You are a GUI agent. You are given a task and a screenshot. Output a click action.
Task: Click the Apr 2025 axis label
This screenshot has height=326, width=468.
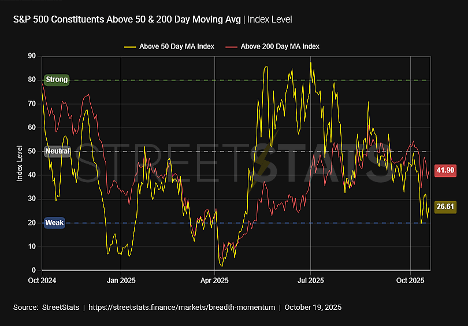pos(214,280)
